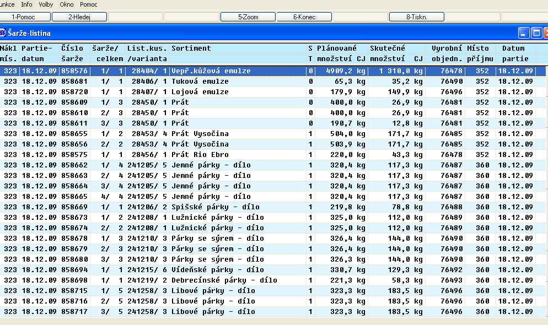Image resolution: width=548 pixels, height=325 pixels.
Task: Click production order 76492
Action: pyautogui.click(x=452, y=270)
